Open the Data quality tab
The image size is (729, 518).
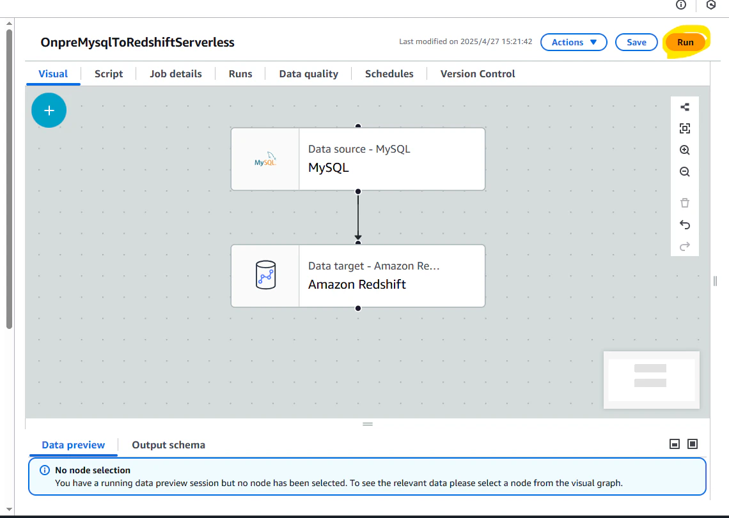(309, 74)
